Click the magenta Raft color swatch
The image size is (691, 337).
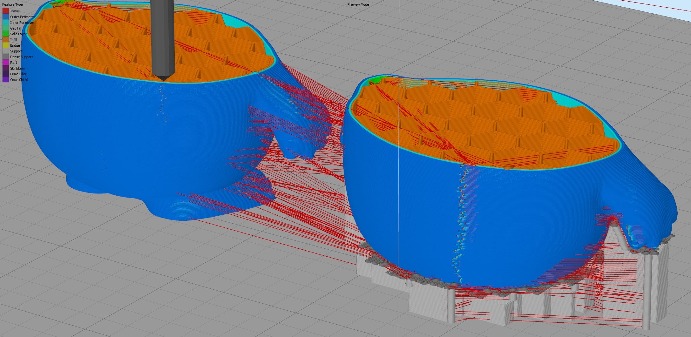tap(6, 63)
